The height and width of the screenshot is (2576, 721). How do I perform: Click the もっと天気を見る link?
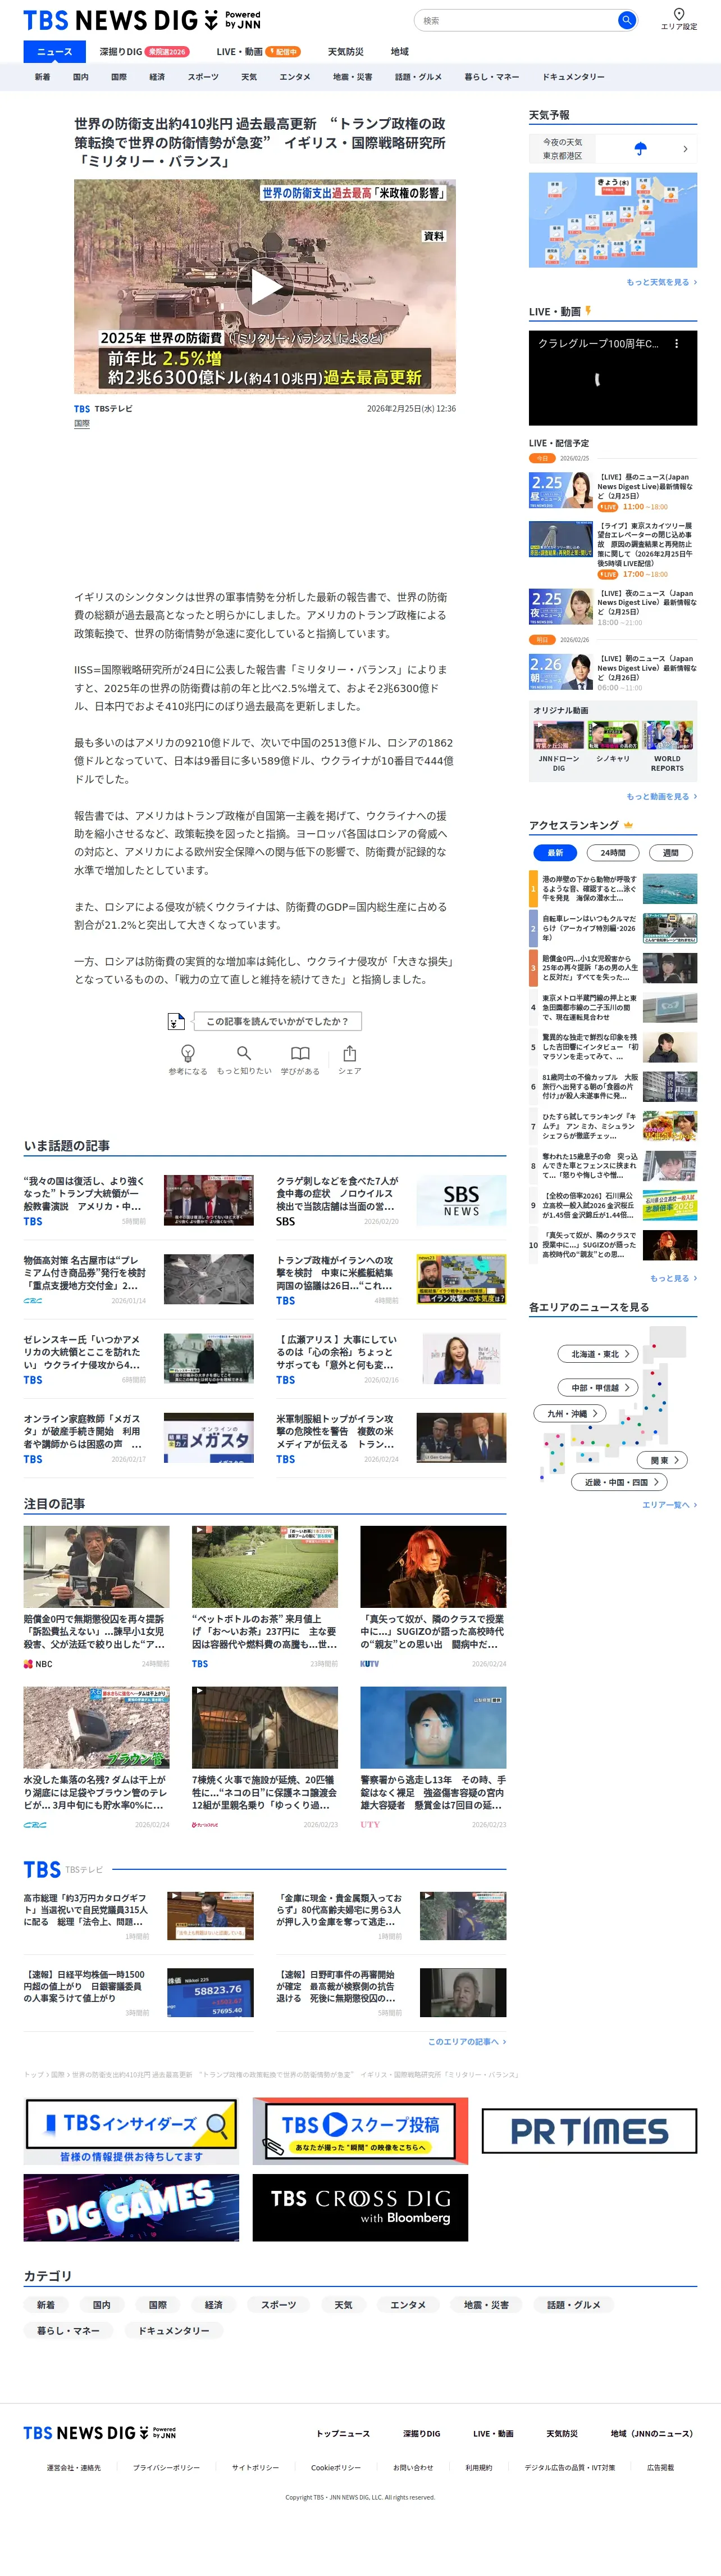pos(661,282)
